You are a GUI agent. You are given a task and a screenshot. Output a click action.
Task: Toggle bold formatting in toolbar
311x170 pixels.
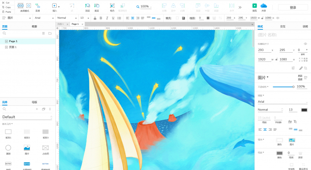(101, 18)
